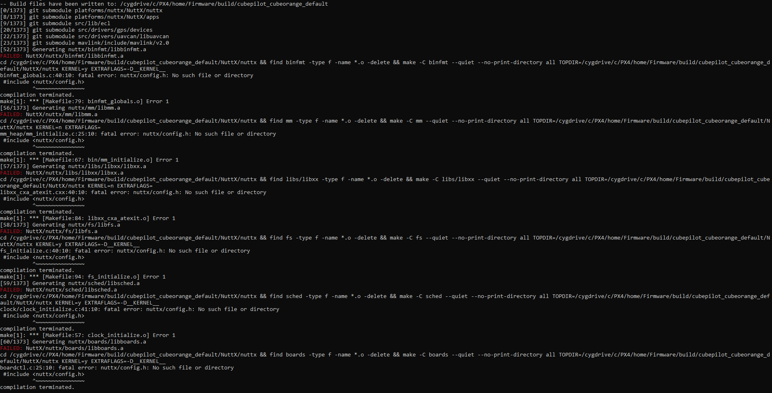Click line "[56/1373] Generating nuttx/mm/libmm.a"
Image resolution: width=772 pixels, height=393 pixels.
[x=60, y=108]
